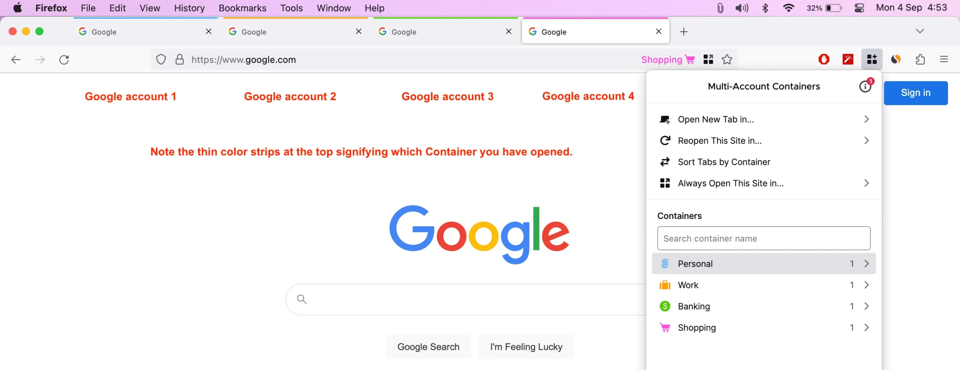Click the Work container briefcase icon

(x=665, y=285)
